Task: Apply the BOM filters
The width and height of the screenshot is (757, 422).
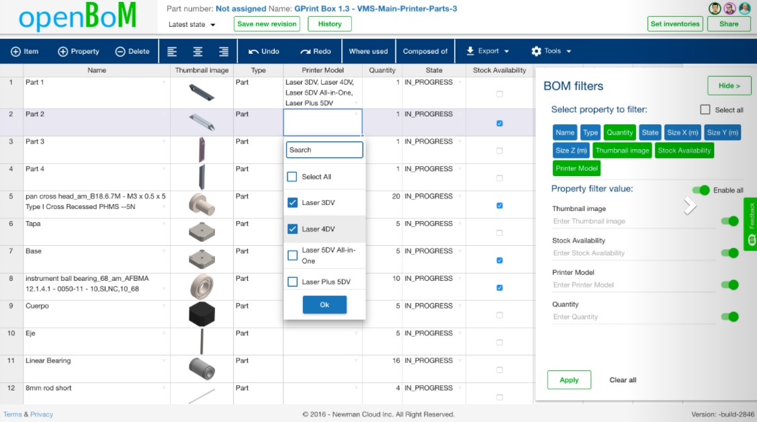Action: click(569, 380)
